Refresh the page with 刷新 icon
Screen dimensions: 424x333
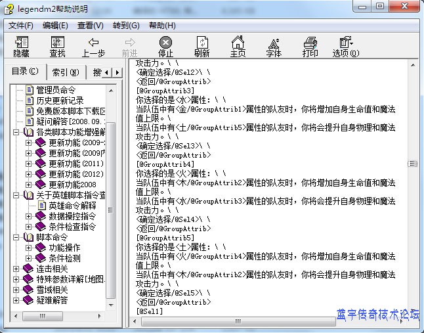click(x=201, y=46)
